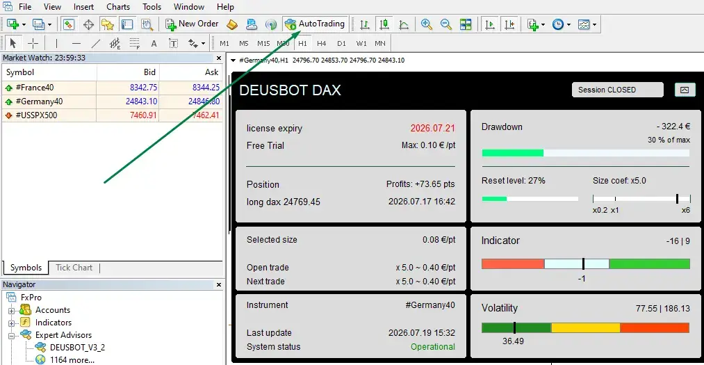
Task: Switch to D1 timeframe
Action: pos(342,43)
